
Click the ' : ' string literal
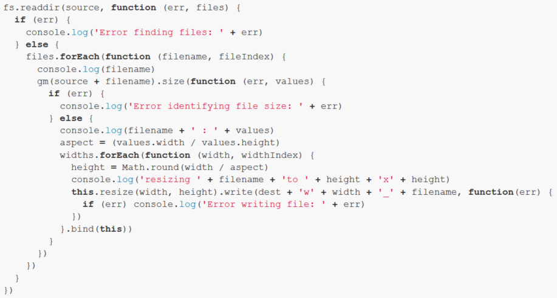203,130
